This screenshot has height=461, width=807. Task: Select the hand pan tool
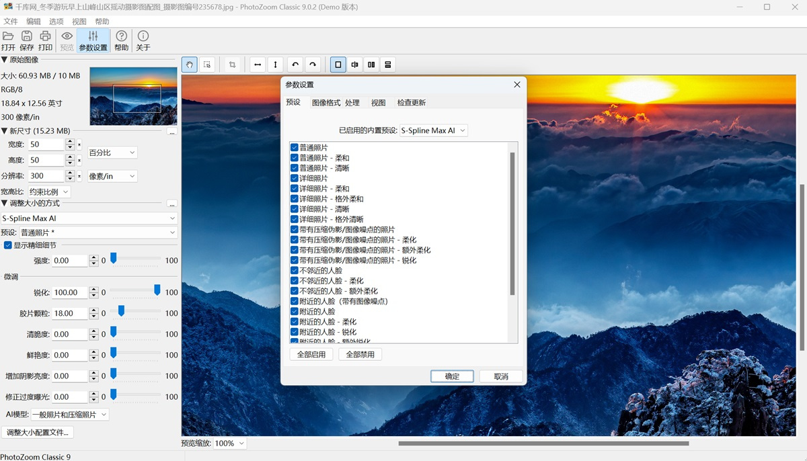coord(189,64)
